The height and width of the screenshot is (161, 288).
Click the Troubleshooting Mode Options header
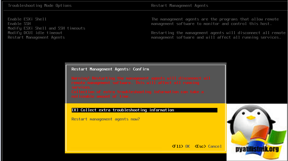pos(40,5)
